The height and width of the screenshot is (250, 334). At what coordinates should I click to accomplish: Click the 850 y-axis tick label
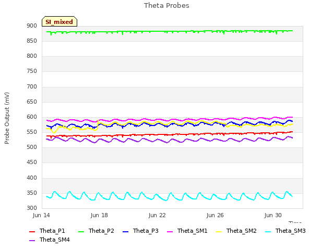point(32,41)
